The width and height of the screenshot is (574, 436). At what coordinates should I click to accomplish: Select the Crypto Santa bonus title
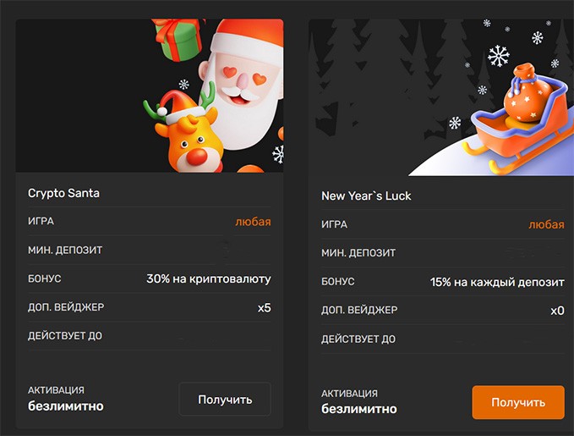63,193
